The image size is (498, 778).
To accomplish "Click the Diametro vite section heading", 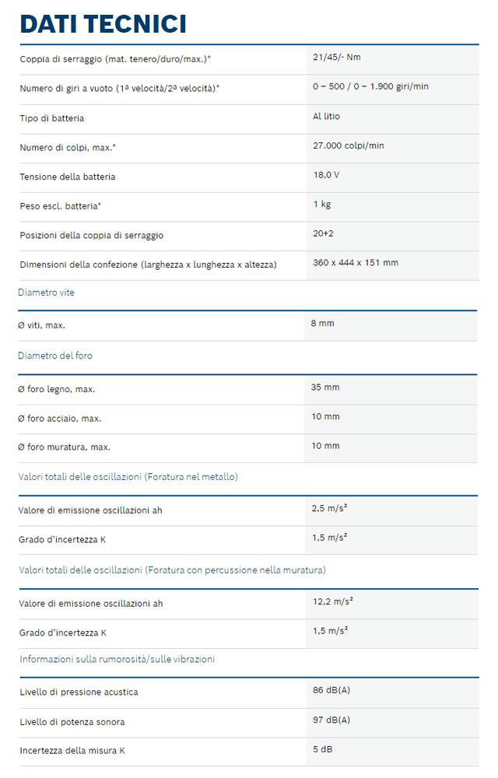I will click(x=46, y=293).
